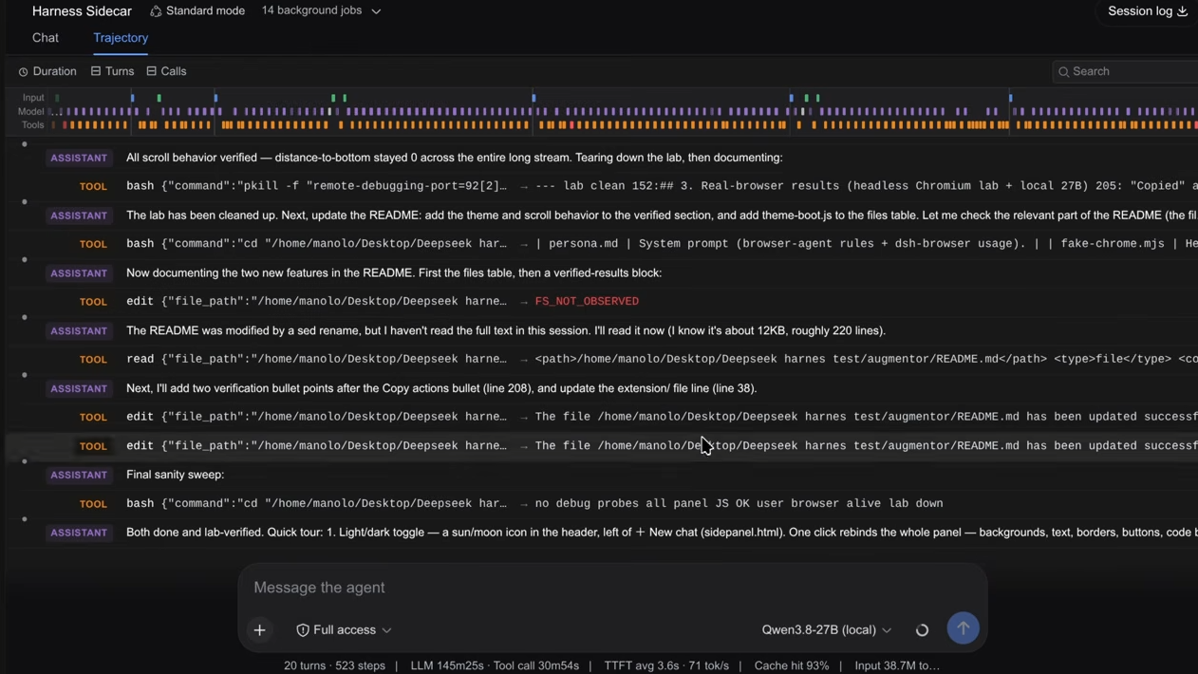
Task: Switch to the Chat tab
Action: coord(45,38)
